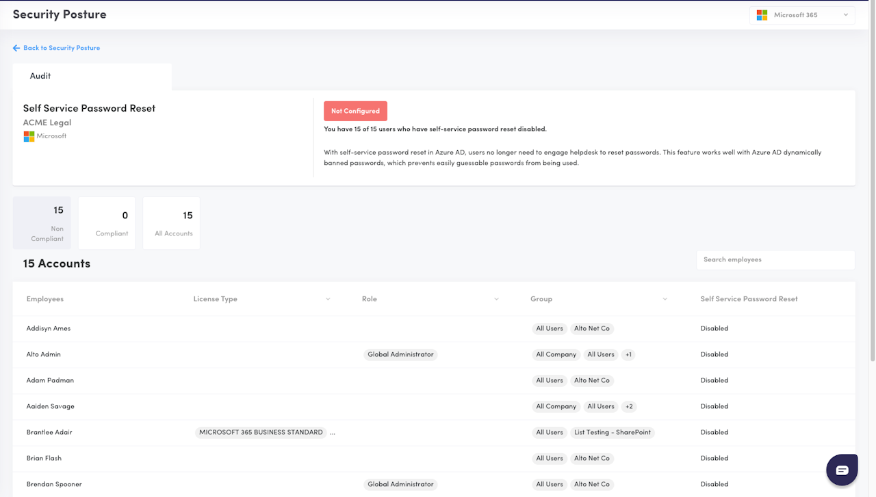876x497 pixels.
Task: Click the +1 group badge for Alto Admin
Action: click(628, 355)
